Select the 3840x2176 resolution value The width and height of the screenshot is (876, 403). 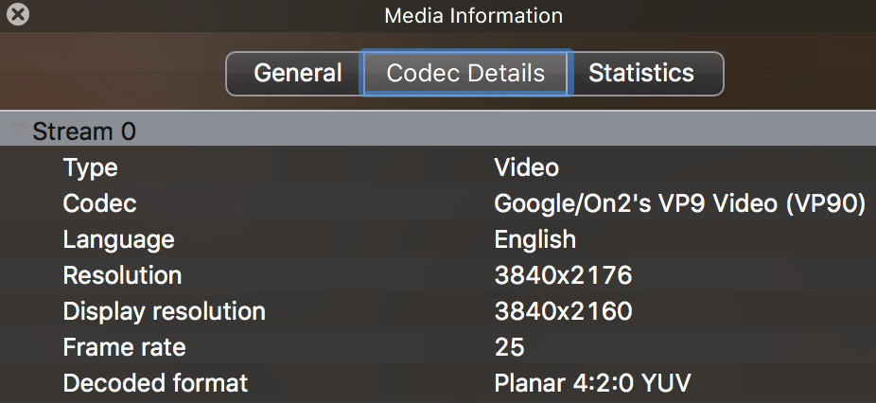click(x=563, y=275)
